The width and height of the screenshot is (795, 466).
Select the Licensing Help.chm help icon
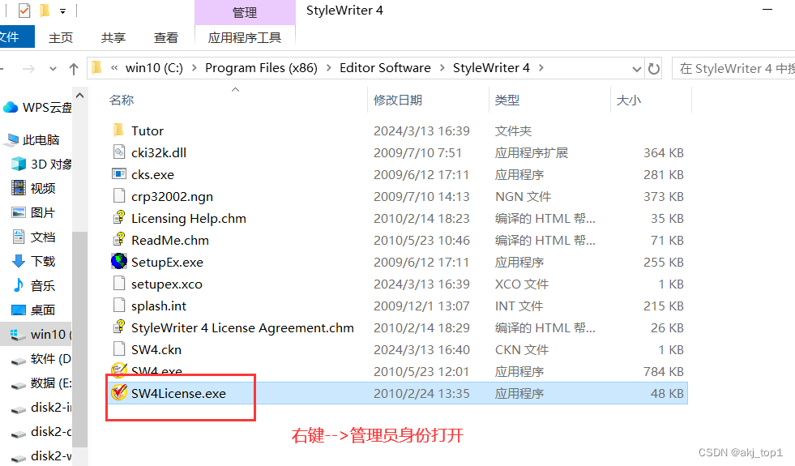click(x=118, y=218)
